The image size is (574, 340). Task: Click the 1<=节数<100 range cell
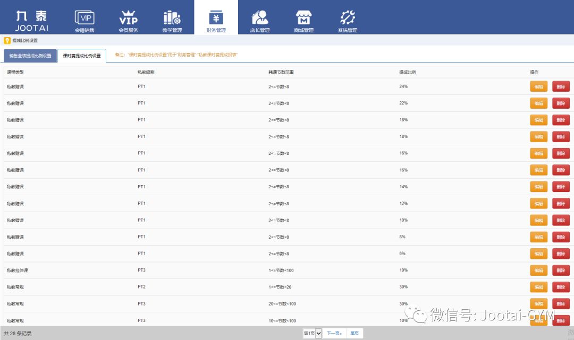click(281, 270)
